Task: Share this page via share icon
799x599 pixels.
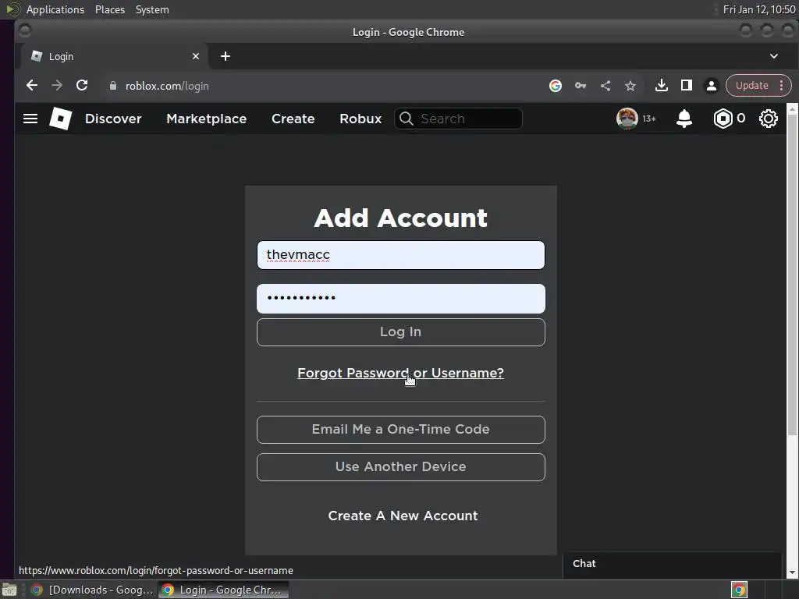Action: click(605, 86)
